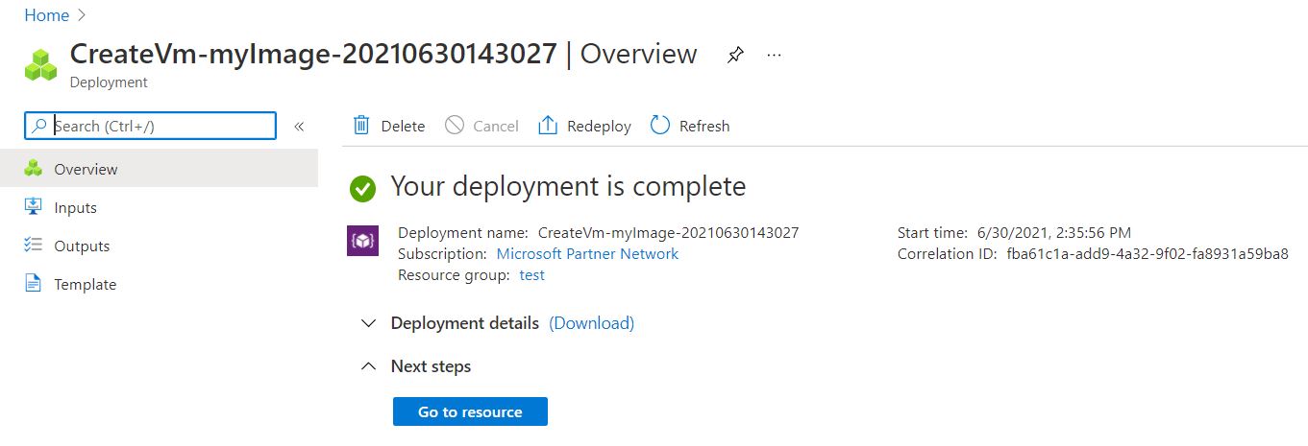1308x446 pixels.
Task: Download the deployment details
Action: pos(591,323)
